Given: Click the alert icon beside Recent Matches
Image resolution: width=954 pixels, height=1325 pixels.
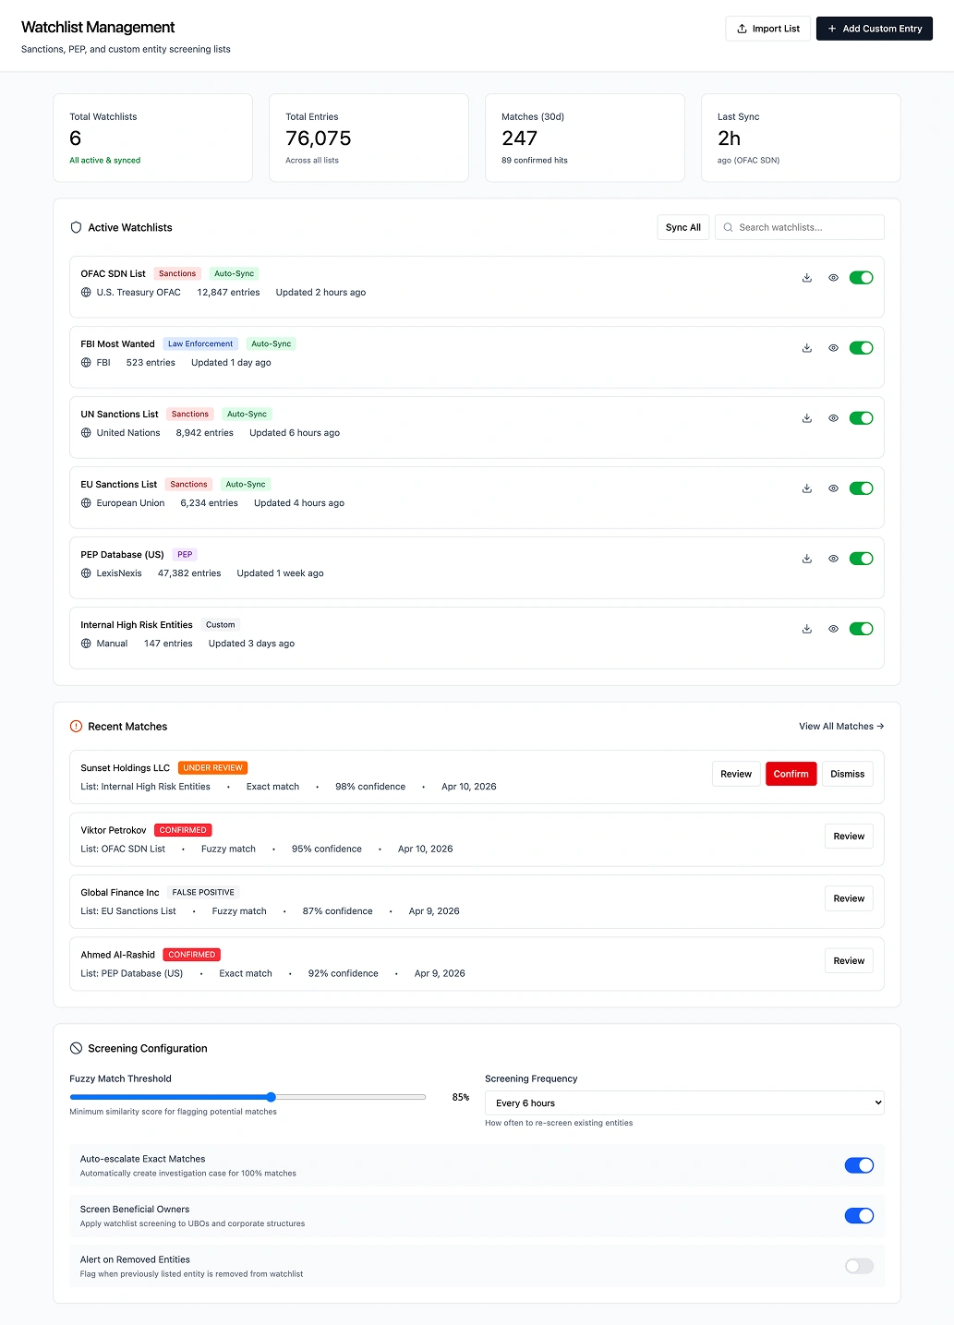Looking at the screenshot, I should pos(76,726).
